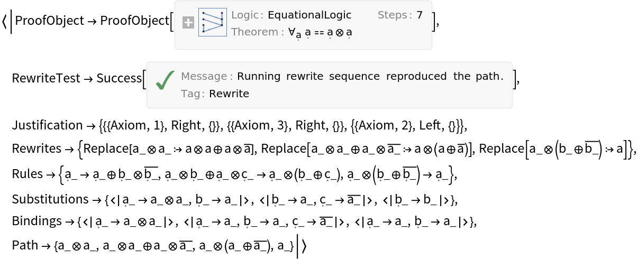Click the green success checkmark icon
The height and width of the screenshot is (259, 638).
165,80
